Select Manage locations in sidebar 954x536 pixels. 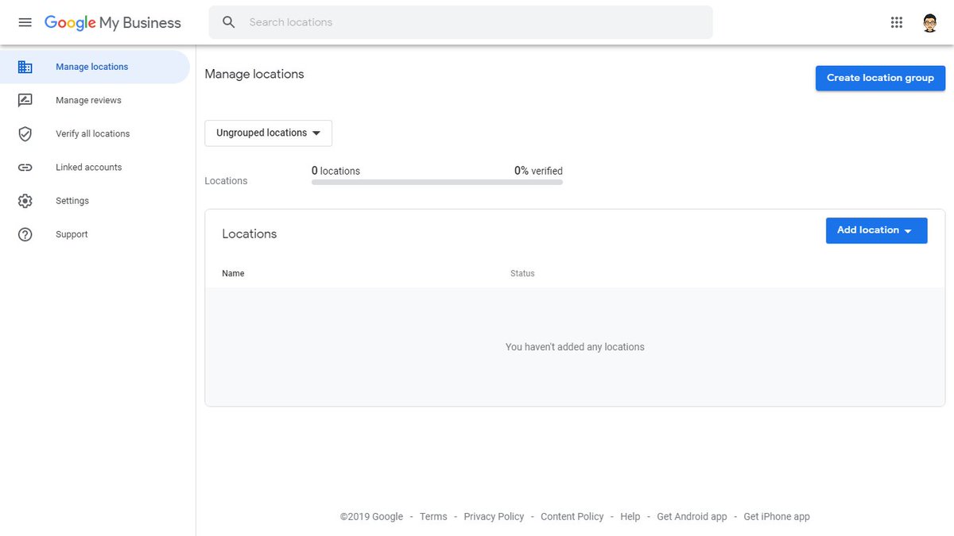pyautogui.click(x=95, y=67)
